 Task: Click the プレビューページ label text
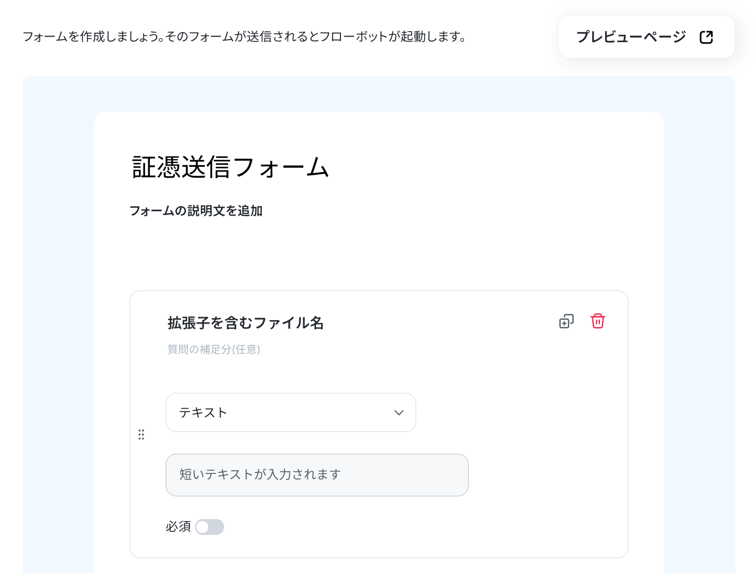tap(631, 37)
